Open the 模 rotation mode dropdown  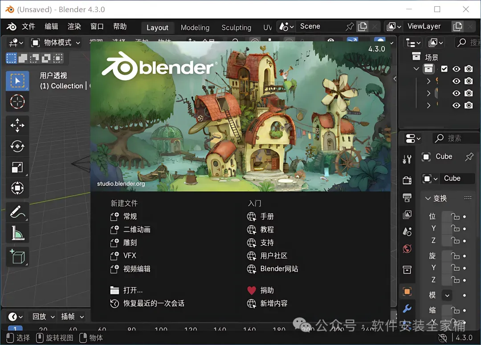pyautogui.click(x=447, y=295)
